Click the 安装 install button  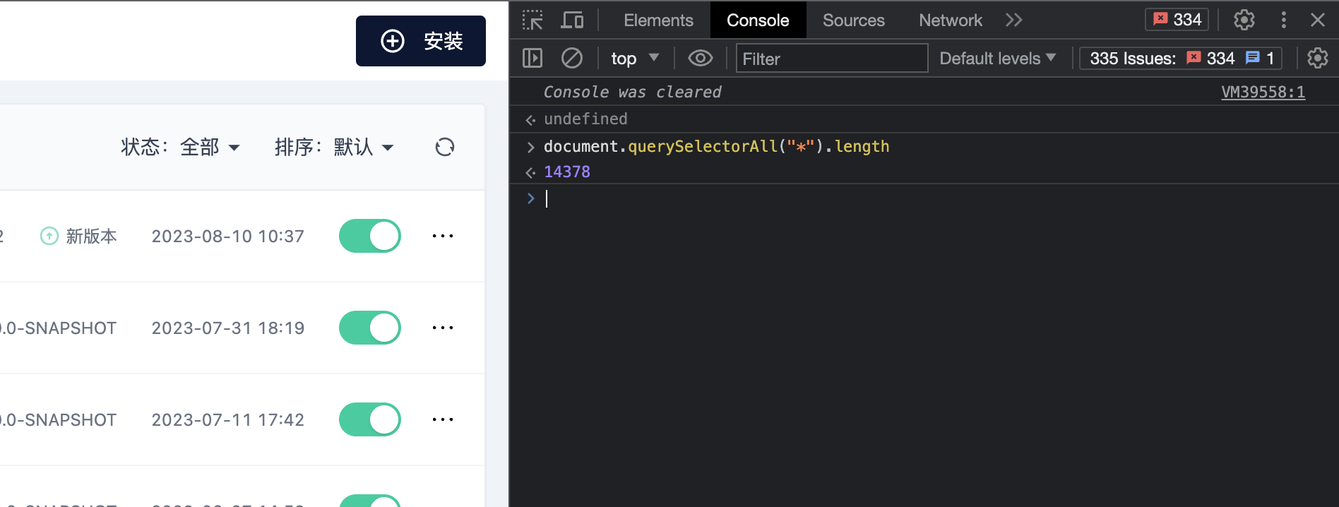420,41
